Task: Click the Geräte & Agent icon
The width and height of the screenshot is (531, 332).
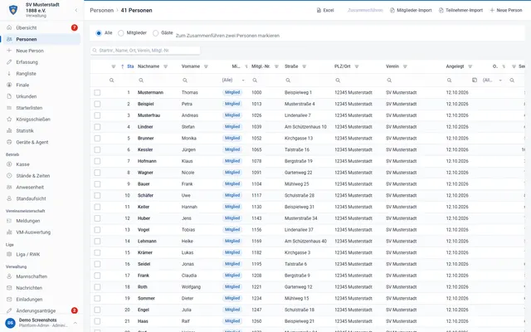Action: pyautogui.click(x=9, y=142)
